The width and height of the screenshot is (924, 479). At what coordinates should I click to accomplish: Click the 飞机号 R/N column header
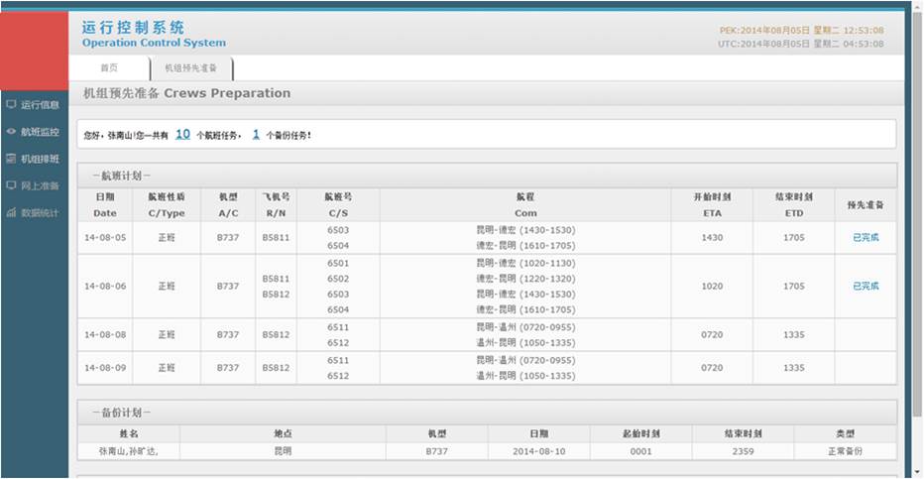click(x=276, y=205)
